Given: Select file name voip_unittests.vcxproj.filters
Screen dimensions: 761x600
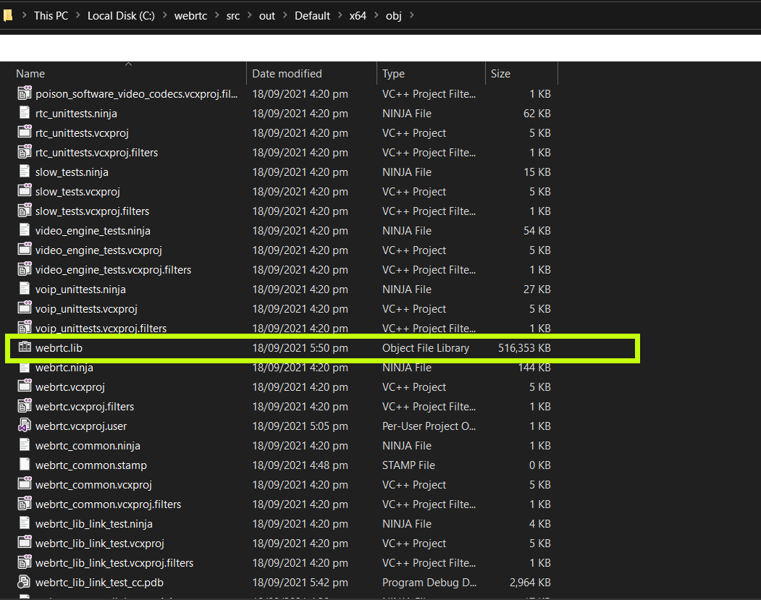Looking at the screenshot, I should pyautogui.click(x=101, y=329).
